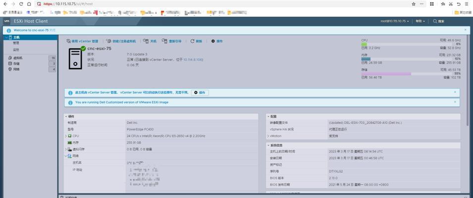Viewport: 473px width, 198px height.
Task: Click the browser bookmark star icon
Action: point(414,4)
